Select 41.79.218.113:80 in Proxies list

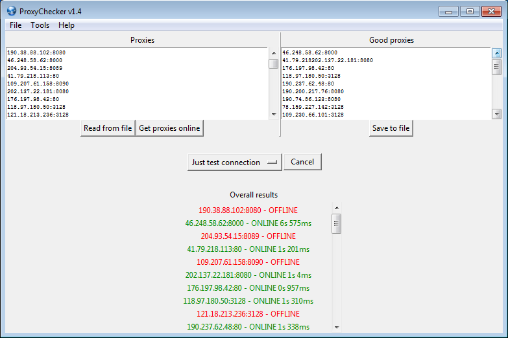click(33, 76)
